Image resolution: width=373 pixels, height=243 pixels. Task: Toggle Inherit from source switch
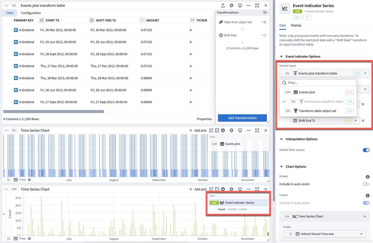366,150
